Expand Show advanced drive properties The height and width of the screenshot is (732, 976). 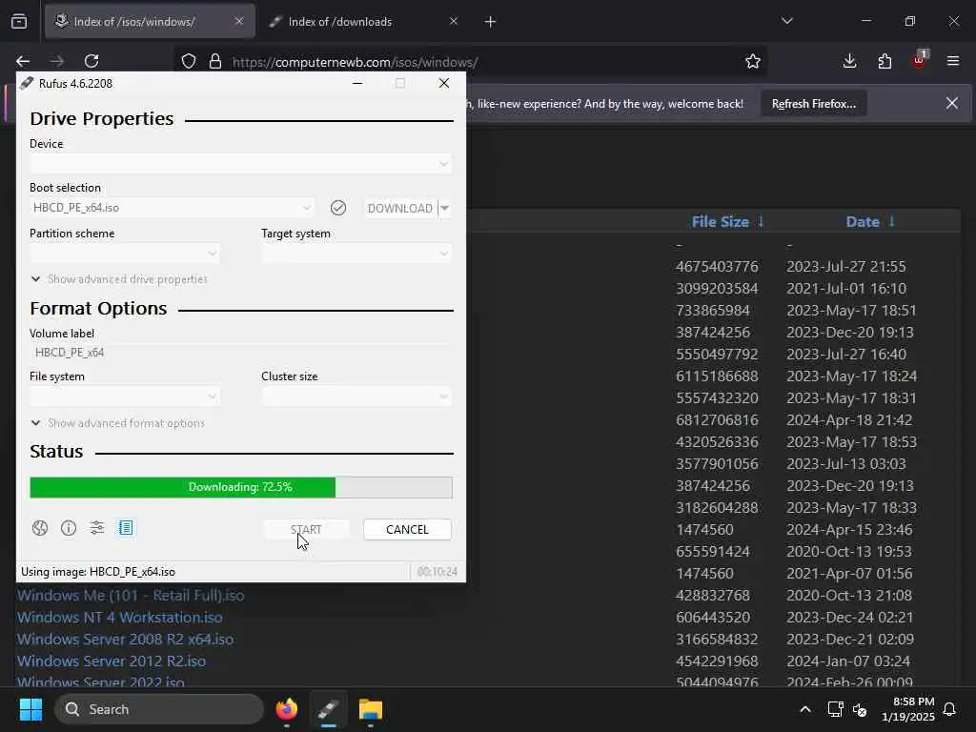(119, 279)
